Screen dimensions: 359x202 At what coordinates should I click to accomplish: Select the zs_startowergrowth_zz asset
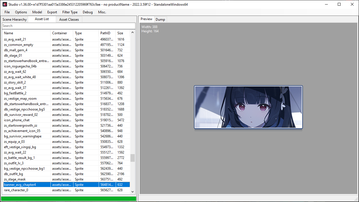pyautogui.click(x=66, y=126)
